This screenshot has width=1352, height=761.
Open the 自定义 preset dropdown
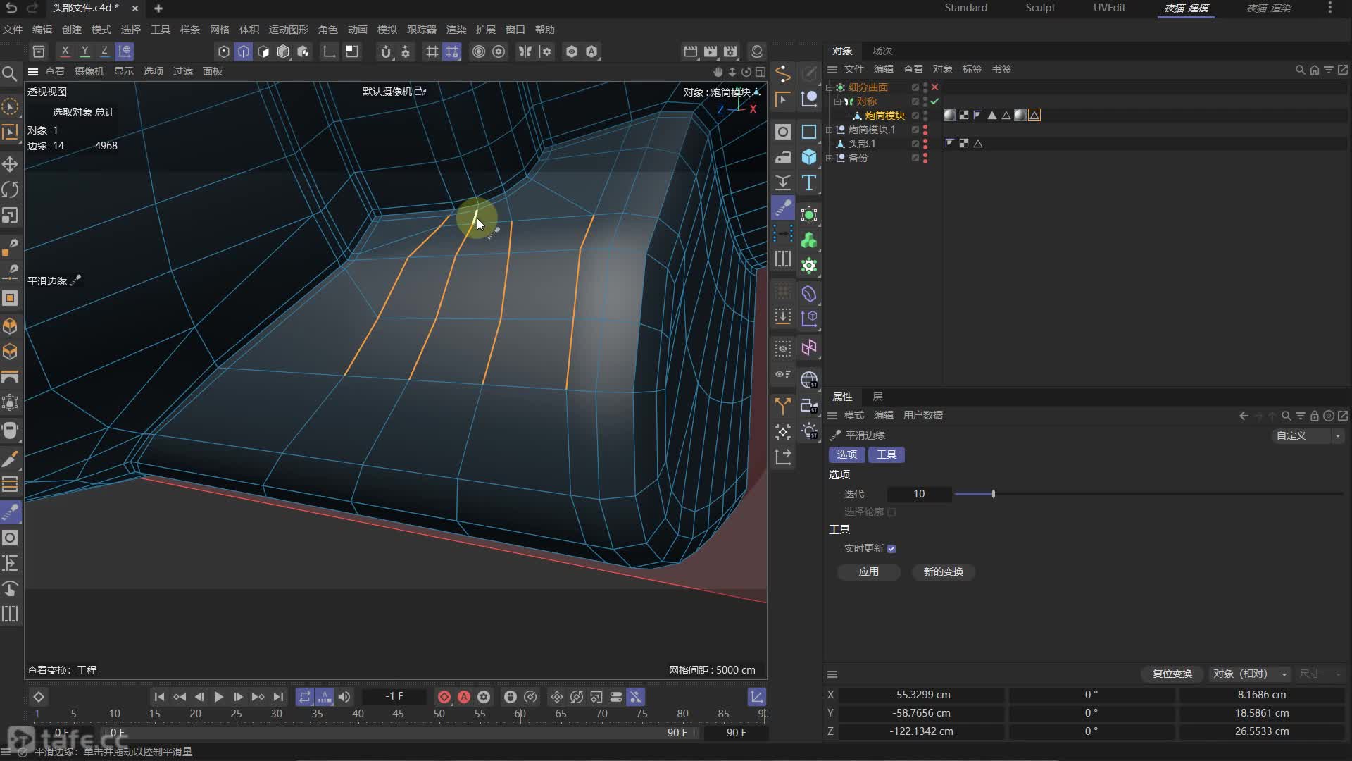1309,436
